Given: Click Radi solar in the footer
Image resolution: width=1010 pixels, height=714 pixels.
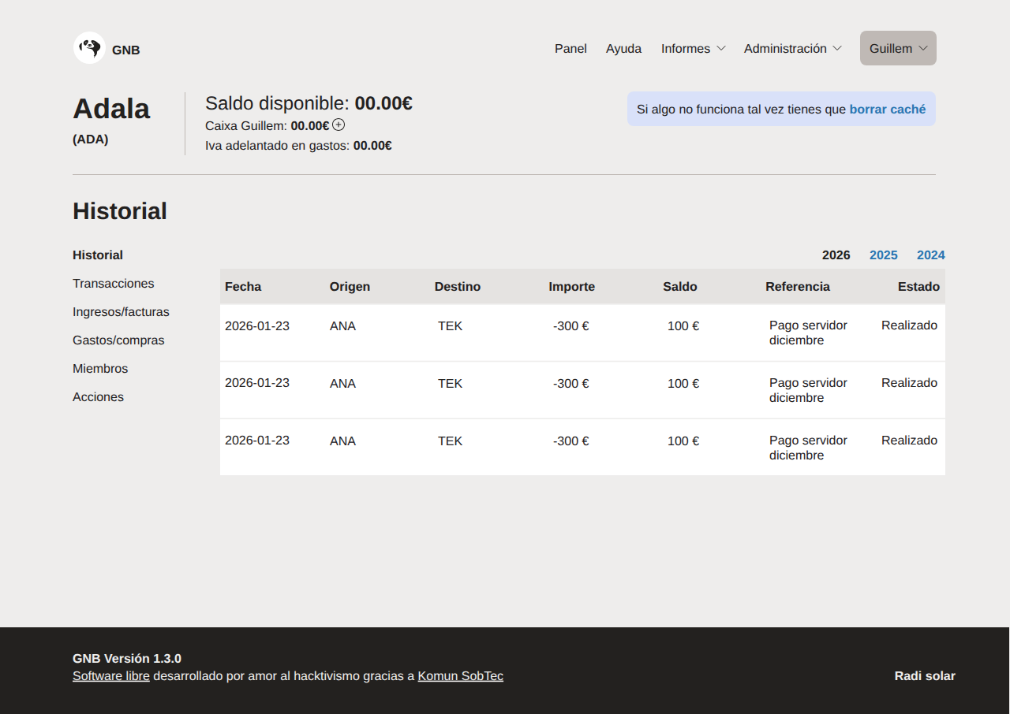Looking at the screenshot, I should (x=924, y=676).
